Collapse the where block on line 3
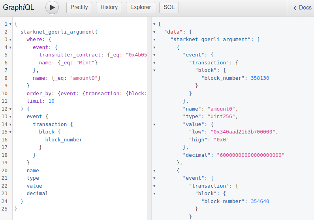The width and height of the screenshot is (314, 220). coord(10,39)
